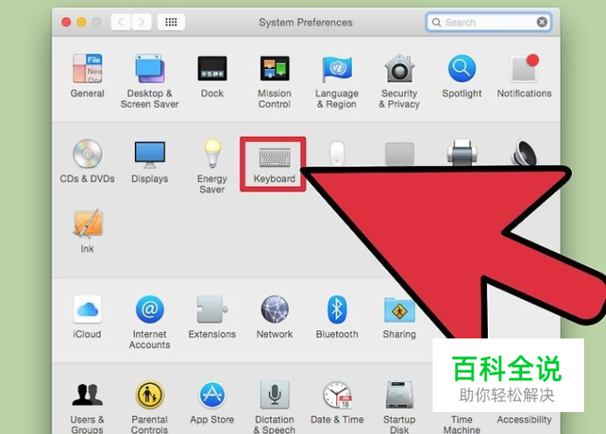Open iCloud preferences
This screenshot has height=434, width=606.
pos(88,317)
